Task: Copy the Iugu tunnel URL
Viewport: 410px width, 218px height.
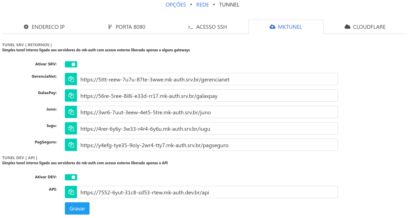Action: (x=71, y=128)
